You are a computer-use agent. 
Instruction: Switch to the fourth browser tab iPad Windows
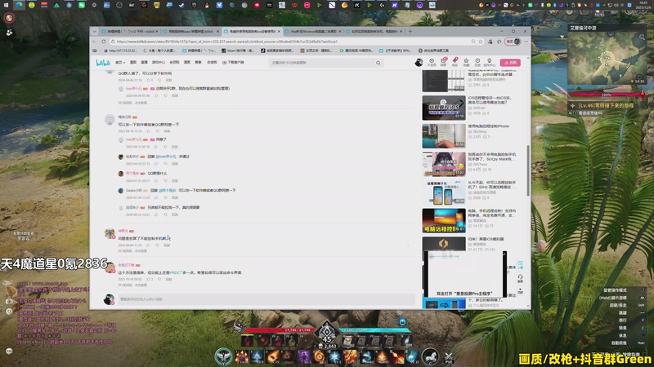click(x=313, y=31)
